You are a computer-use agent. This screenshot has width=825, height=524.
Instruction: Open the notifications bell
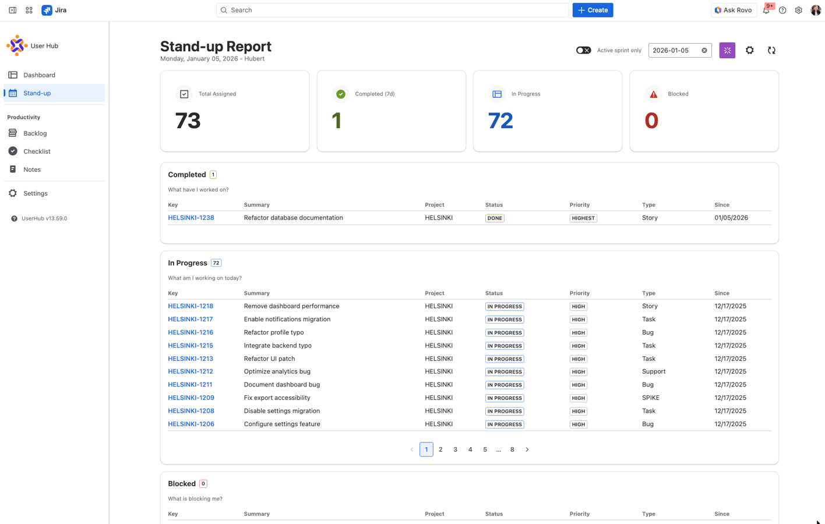tap(766, 10)
